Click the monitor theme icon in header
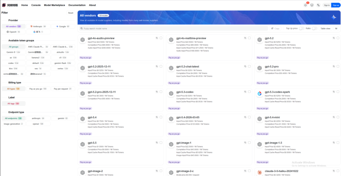341x176 pixels. (x=312, y=5)
